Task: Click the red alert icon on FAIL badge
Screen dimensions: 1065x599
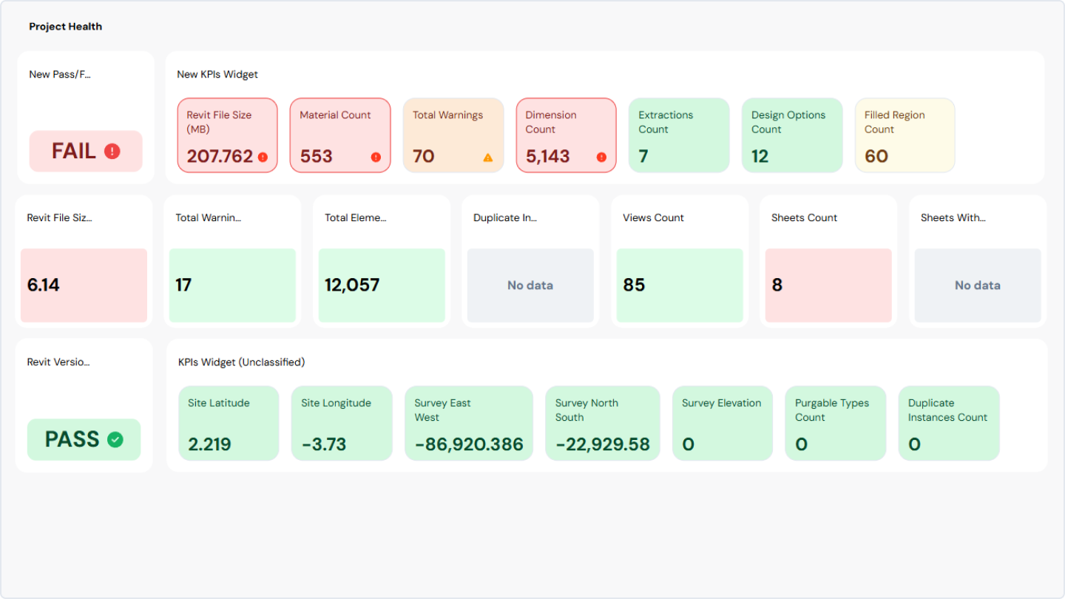Action: click(112, 152)
